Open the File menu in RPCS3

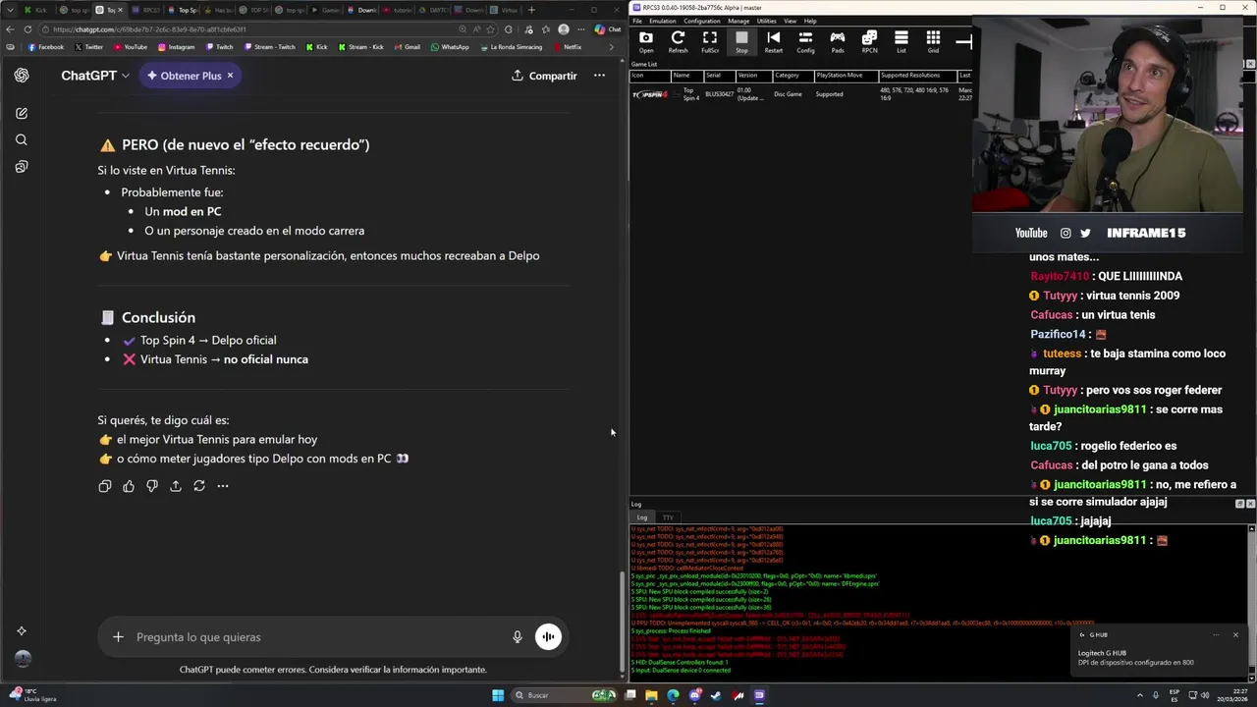point(637,21)
